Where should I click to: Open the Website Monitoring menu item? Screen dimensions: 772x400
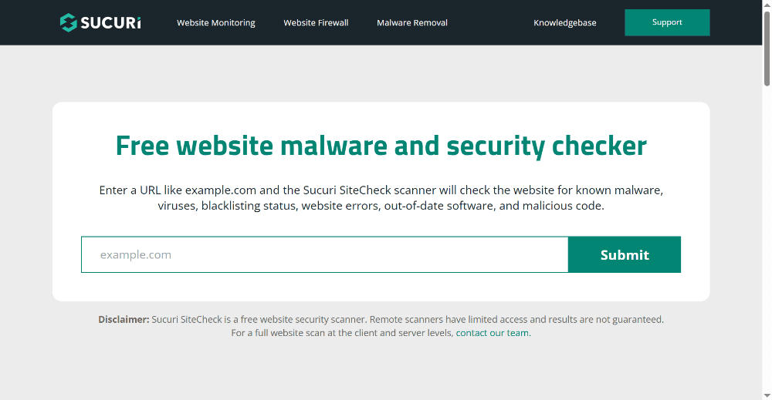(215, 22)
